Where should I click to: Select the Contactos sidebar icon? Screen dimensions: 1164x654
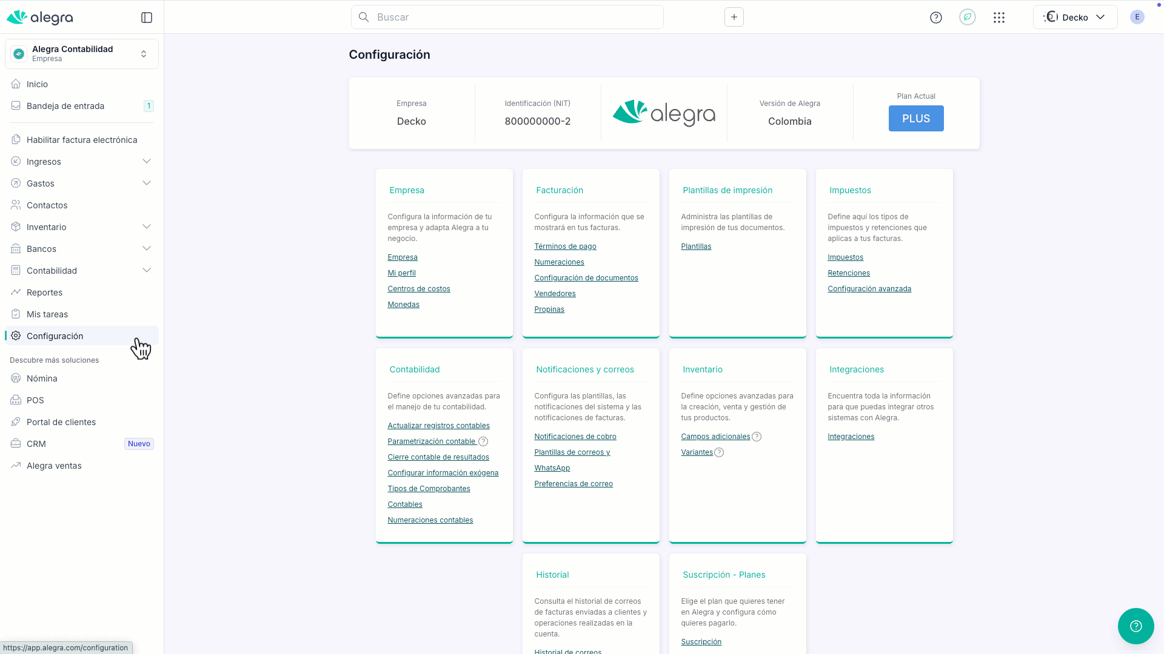coord(15,205)
